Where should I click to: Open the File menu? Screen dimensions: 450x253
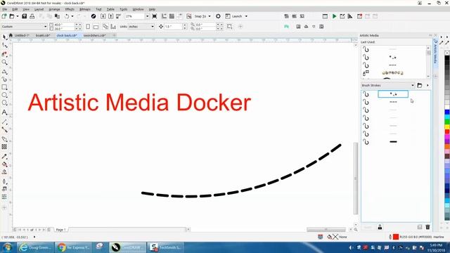[x=5, y=9]
